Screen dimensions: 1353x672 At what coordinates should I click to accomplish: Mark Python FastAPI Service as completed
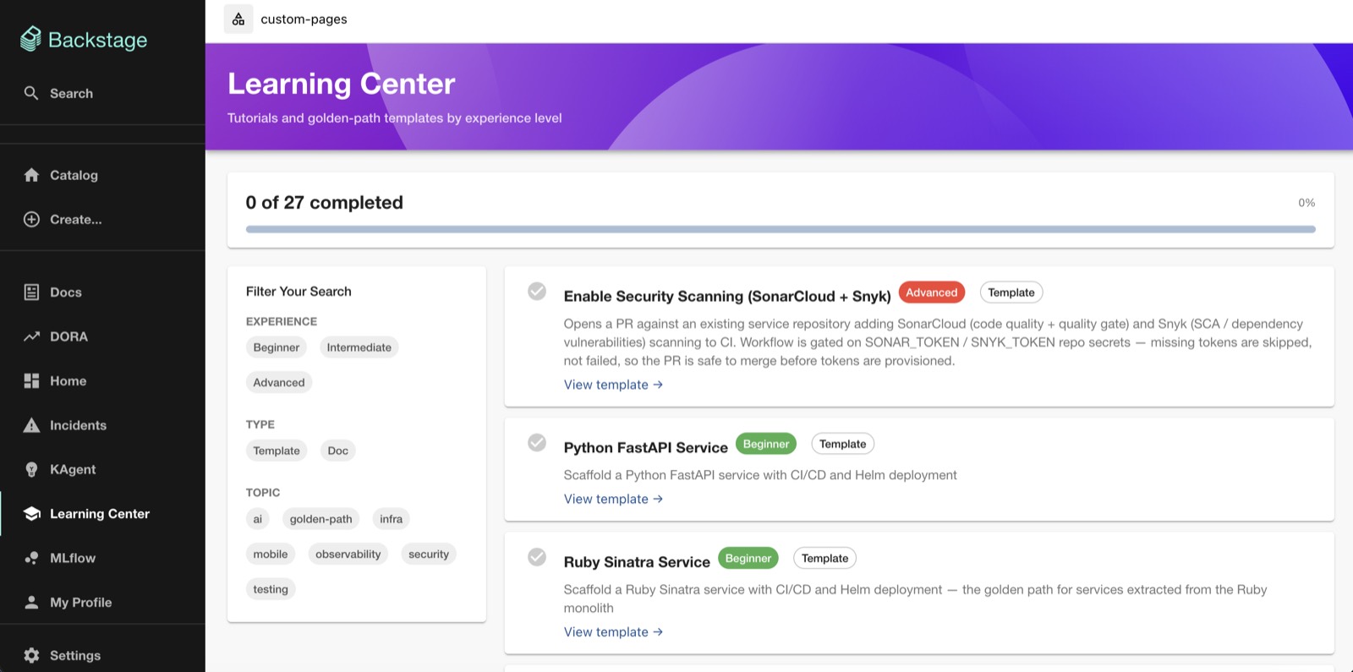[537, 442]
